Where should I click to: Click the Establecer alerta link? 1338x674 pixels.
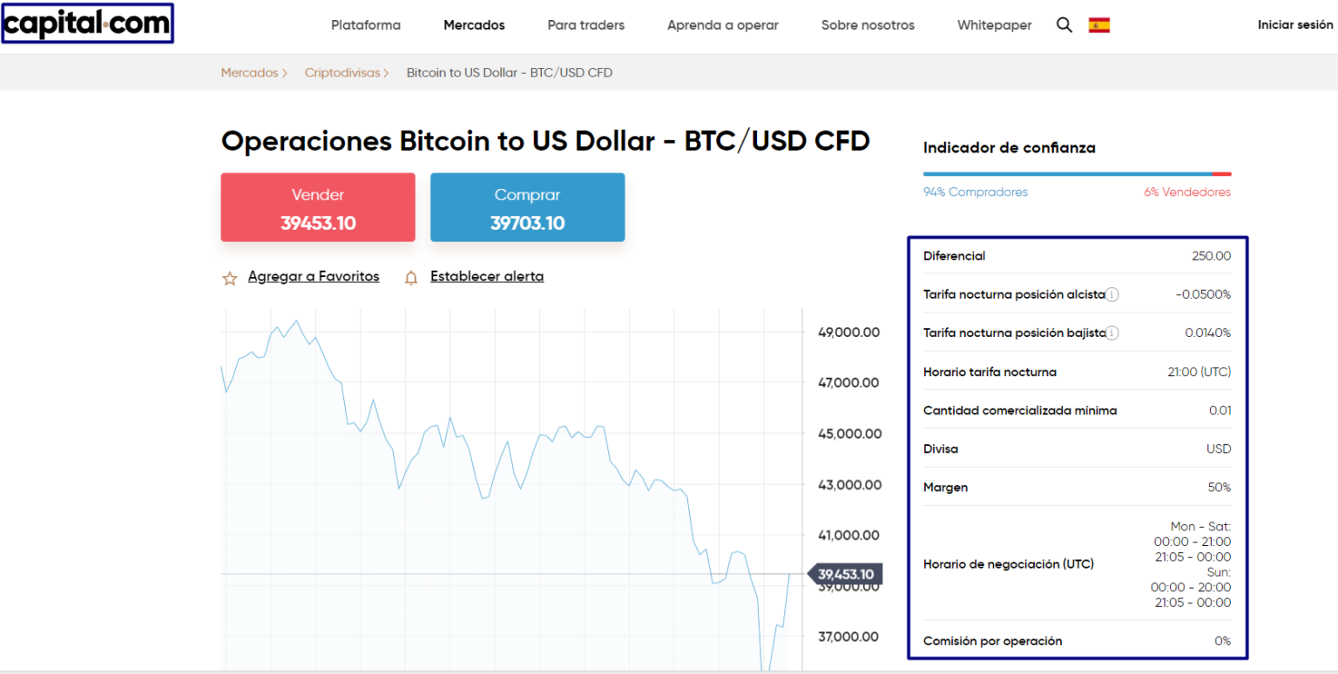pyautogui.click(x=487, y=277)
